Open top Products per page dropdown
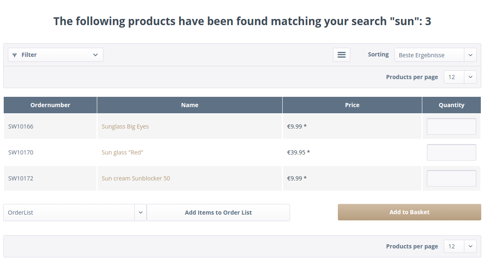This screenshot has width=487, height=262. pyautogui.click(x=470, y=77)
